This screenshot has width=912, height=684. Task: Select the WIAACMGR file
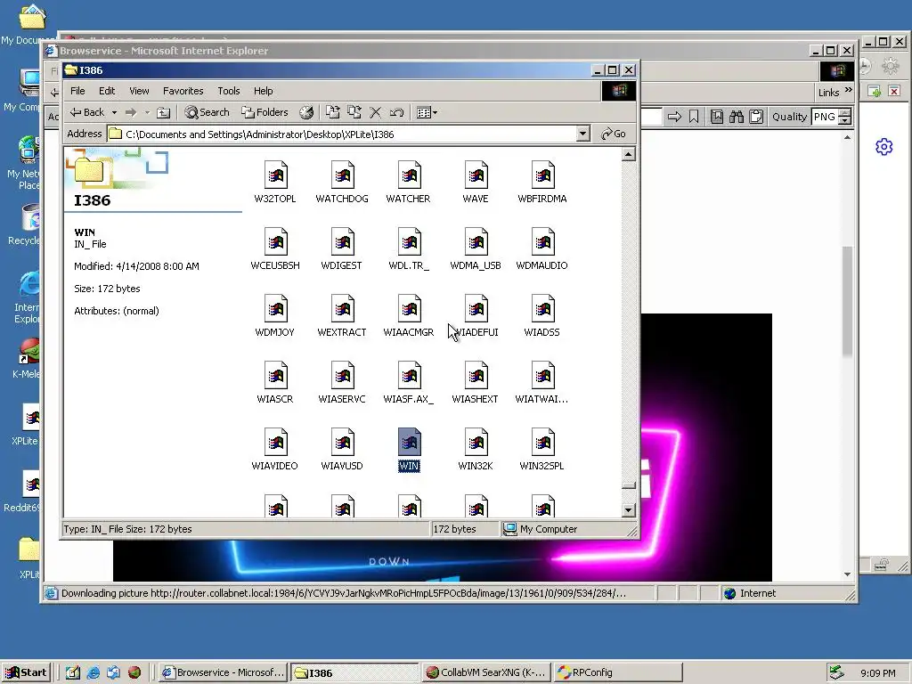click(x=409, y=316)
